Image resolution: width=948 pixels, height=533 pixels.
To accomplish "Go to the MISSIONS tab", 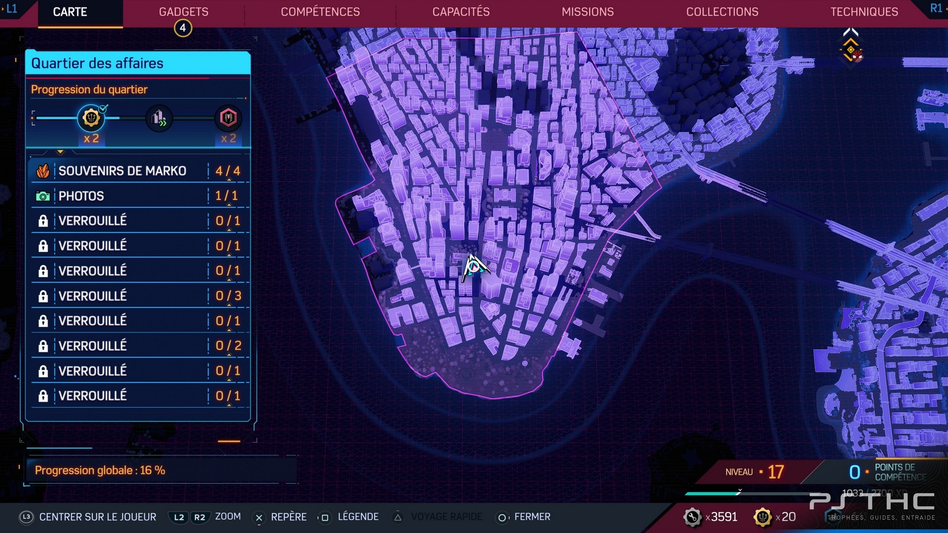I will coord(588,12).
